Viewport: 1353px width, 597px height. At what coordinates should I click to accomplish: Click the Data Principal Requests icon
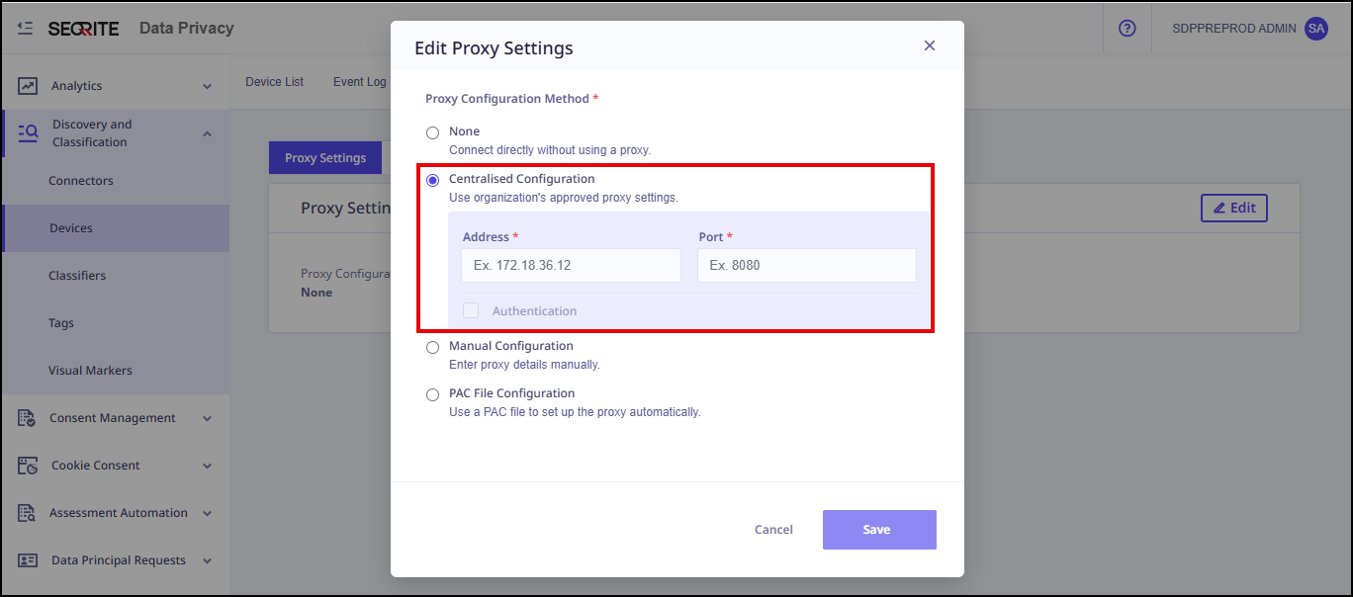click(x=28, y=560)
